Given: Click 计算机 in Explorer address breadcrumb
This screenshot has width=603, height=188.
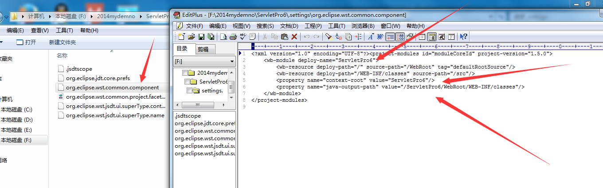Looking at the screenshot, I should pyautogui.click(x=36, y=16).
